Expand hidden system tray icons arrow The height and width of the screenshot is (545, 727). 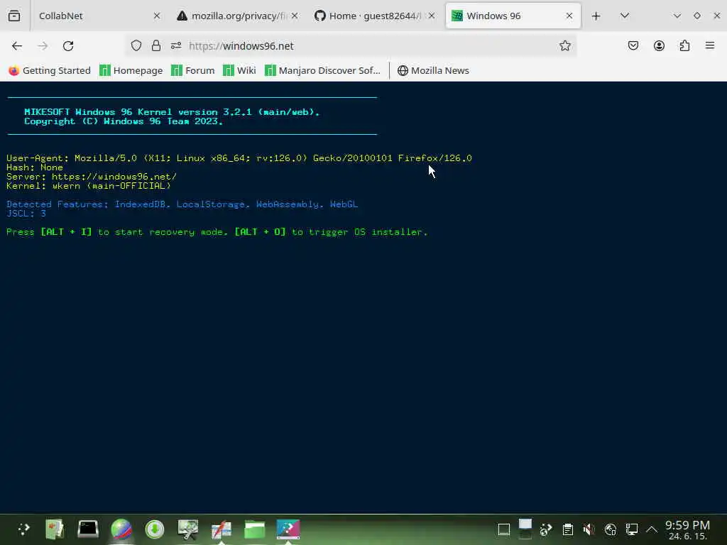tap(652, 529)
